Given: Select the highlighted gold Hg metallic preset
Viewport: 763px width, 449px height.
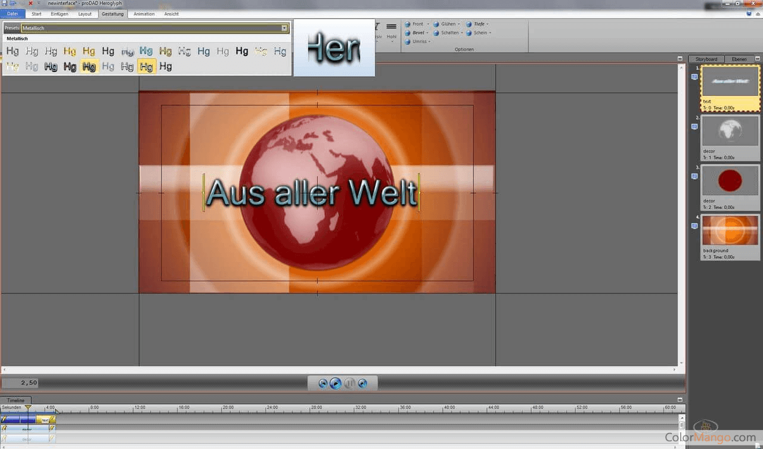Looking at the screenshot, I should (146, 67).
